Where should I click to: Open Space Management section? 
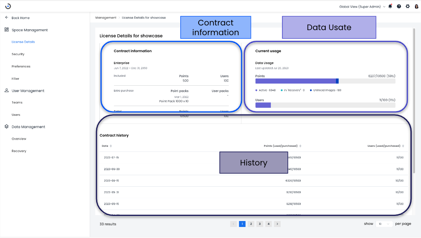29,30
